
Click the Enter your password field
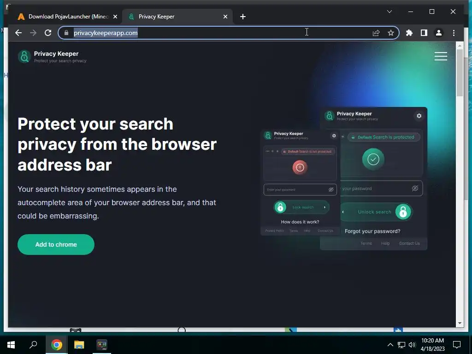300,189
